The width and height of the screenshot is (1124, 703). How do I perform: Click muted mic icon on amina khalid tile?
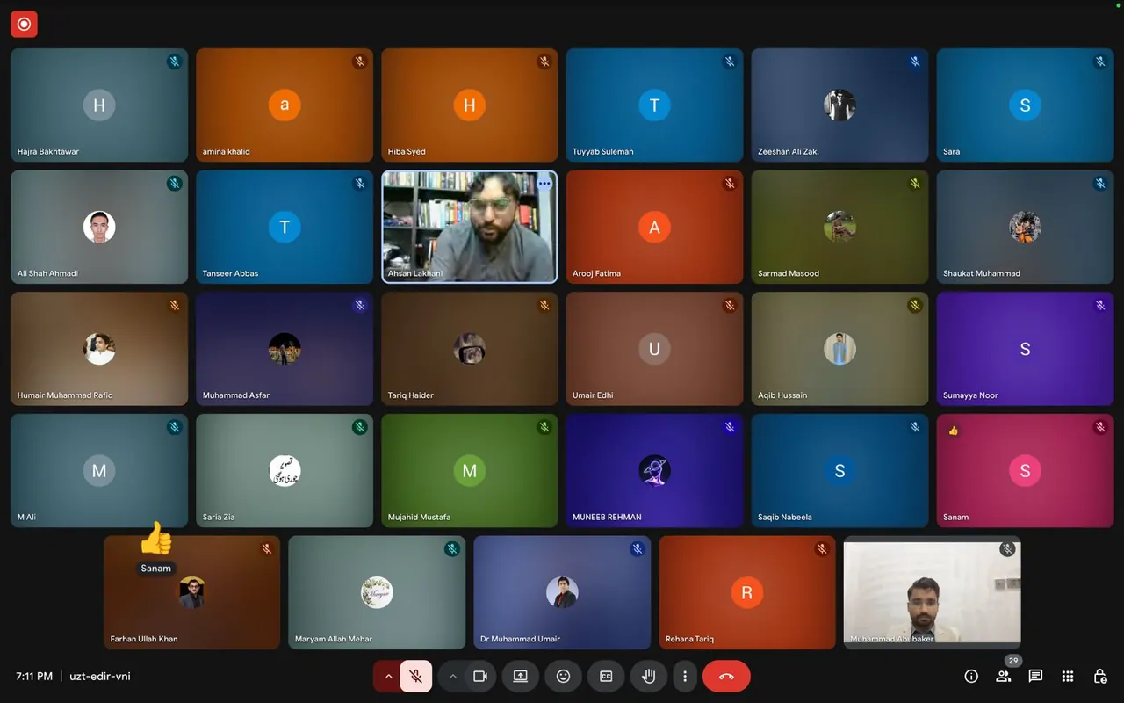[x=360, y=62]
